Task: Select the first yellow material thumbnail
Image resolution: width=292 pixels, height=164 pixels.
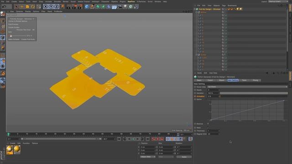Action: 10,150
